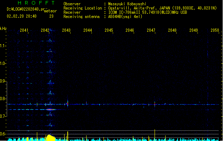
Task: Click the Receiver label
Action: pyautogui.click(x=72, y=12)
